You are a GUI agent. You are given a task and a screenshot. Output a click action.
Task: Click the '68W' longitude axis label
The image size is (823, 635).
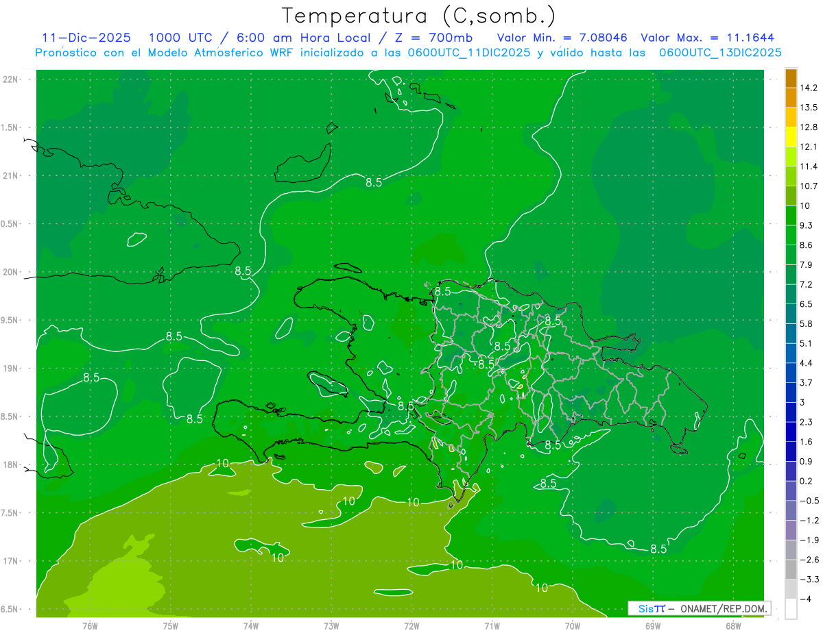pos(733,626)
